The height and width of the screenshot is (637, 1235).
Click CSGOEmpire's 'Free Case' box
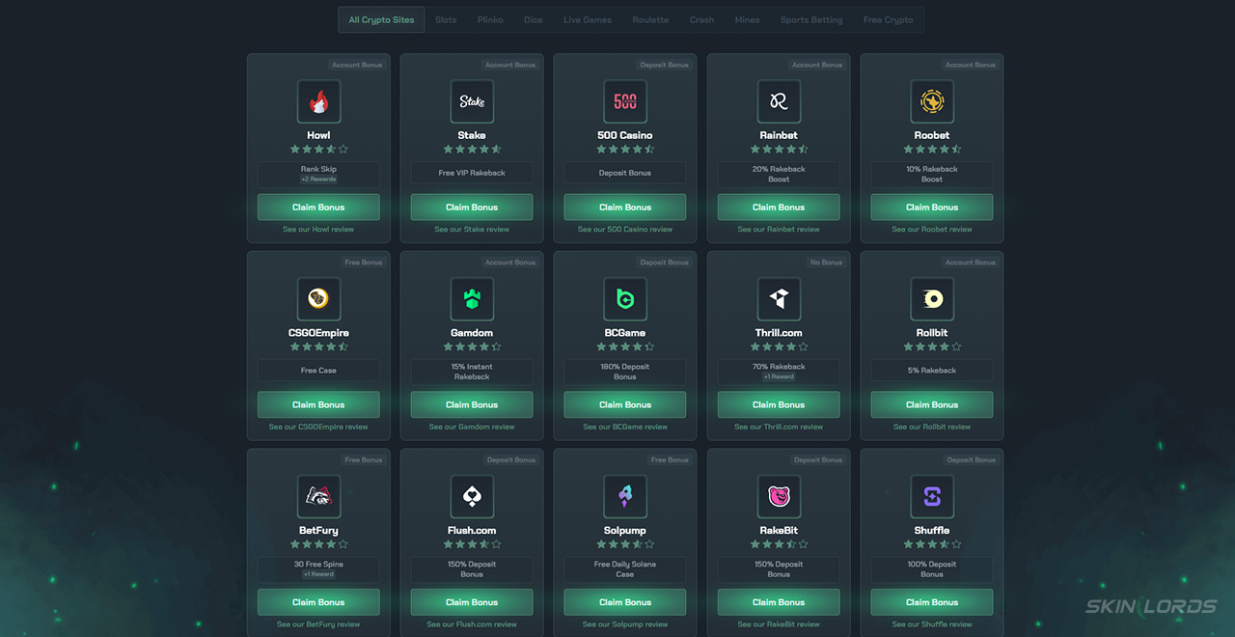(318, 372)
